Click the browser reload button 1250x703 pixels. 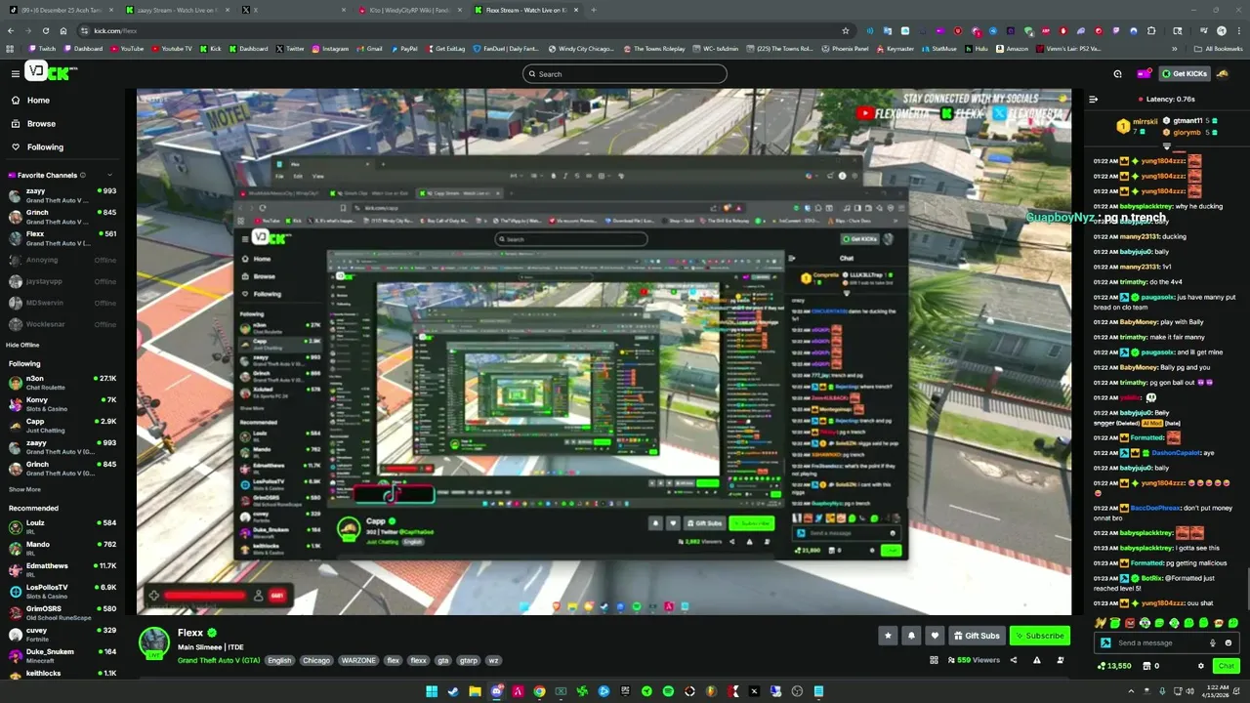45,30
